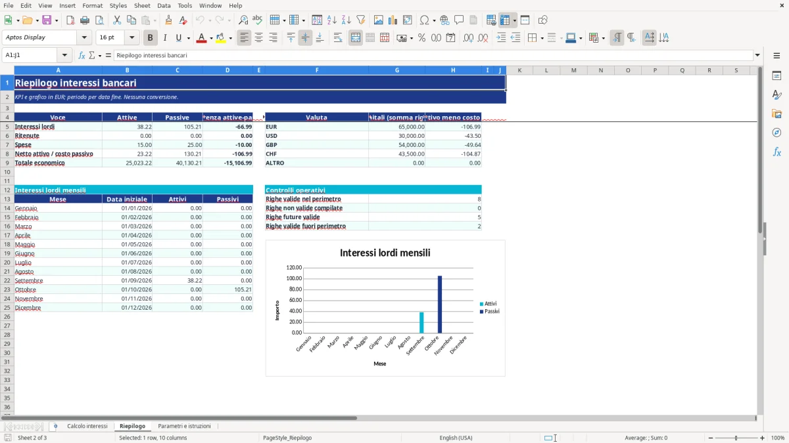Viewport: 789px width, 443px height.
Task: Toggle Italic formatting
Action: click(x=165, y=38)
